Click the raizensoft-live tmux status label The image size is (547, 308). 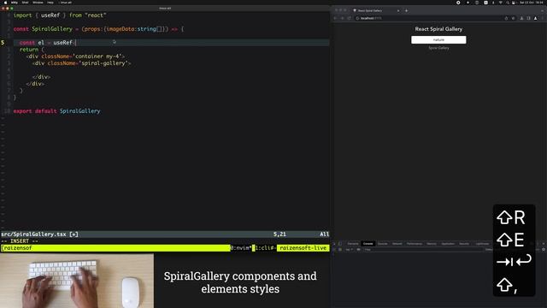tap(303, 248)
